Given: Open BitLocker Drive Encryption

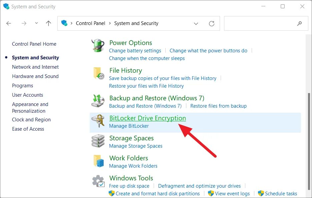Looking at the screenshot, I should [x=148, y=118].
